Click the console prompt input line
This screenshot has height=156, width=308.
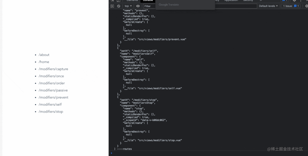(x=208, y=153)
